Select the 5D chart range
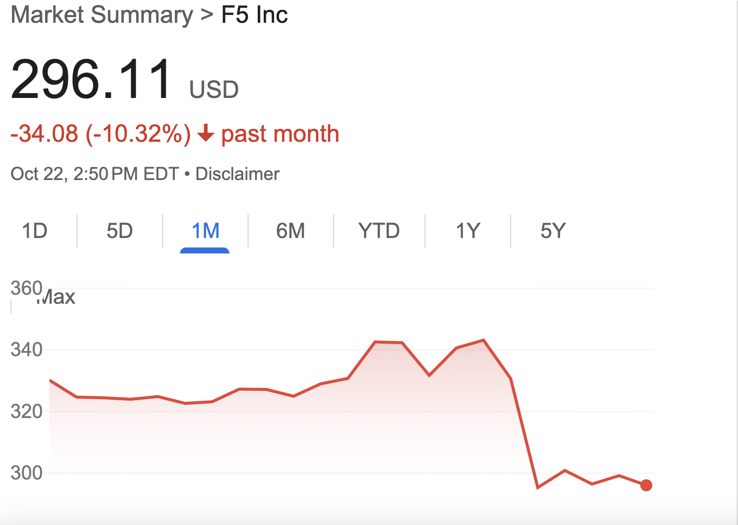 (x=119, y=231)
